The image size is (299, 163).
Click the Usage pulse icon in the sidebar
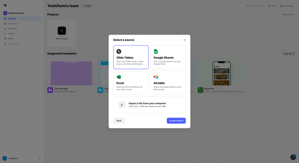click(5, 33)
